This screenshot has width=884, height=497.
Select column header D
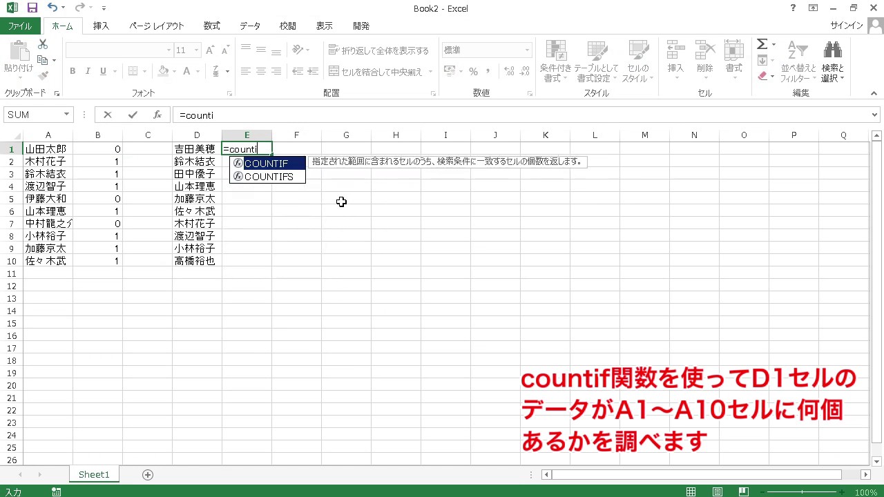click(x=197, y=135)
